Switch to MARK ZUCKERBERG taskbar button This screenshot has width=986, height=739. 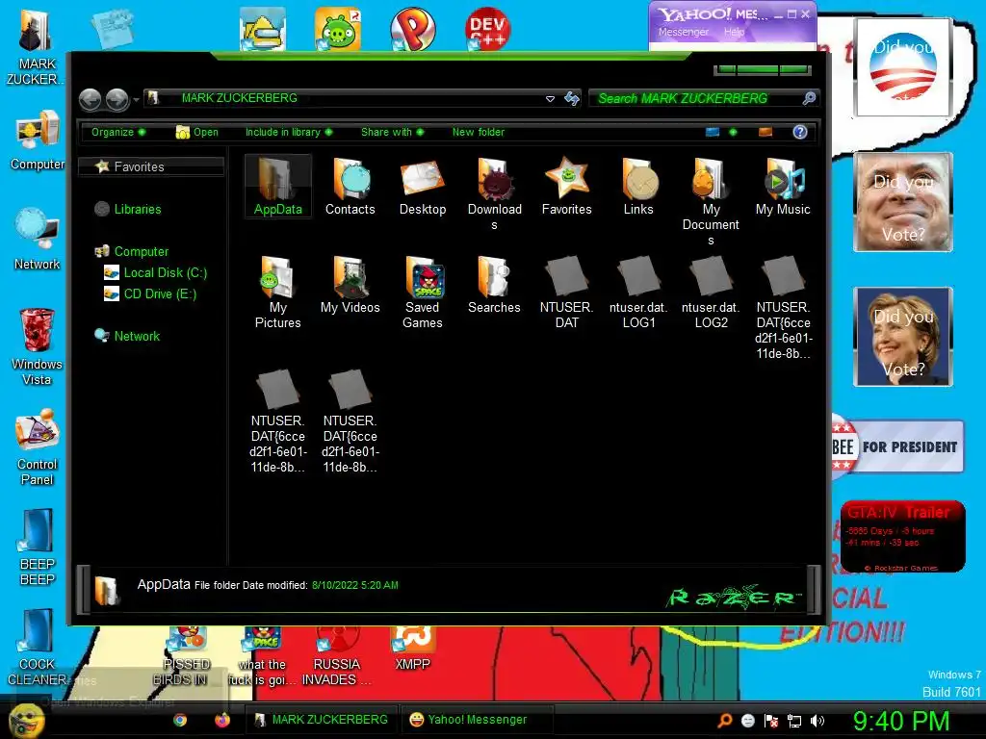pyautogui.click(x=321, y=720)
